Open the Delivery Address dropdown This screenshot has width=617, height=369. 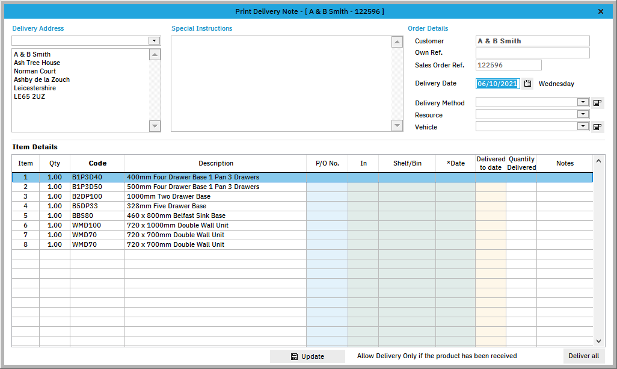[155, 40]
